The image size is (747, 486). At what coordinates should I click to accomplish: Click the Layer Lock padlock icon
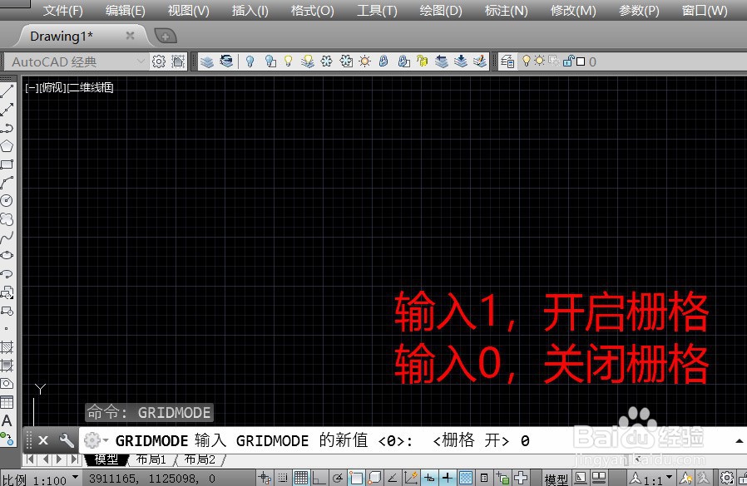click(383, 61)
